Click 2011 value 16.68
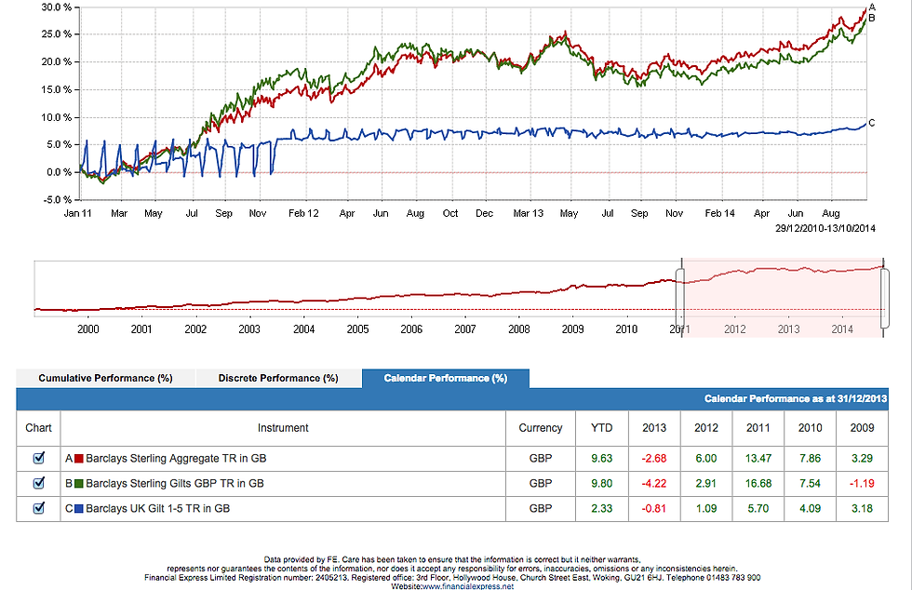This screenshot has height=590, width=912. point(758,484)
